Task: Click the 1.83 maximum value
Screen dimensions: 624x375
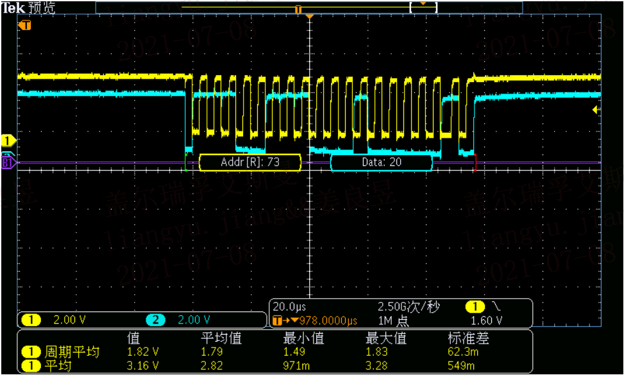Action: click(376, 352)
